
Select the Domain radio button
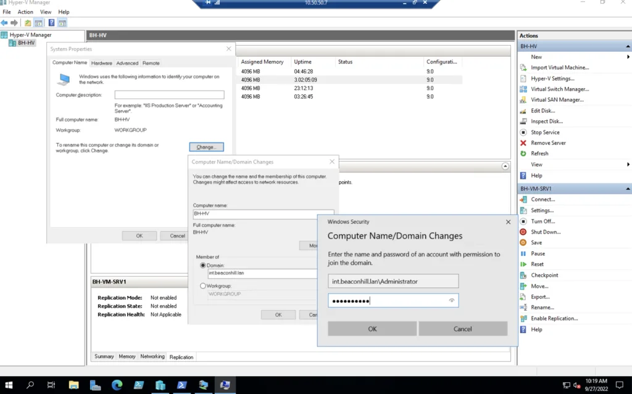click(202, 266)
